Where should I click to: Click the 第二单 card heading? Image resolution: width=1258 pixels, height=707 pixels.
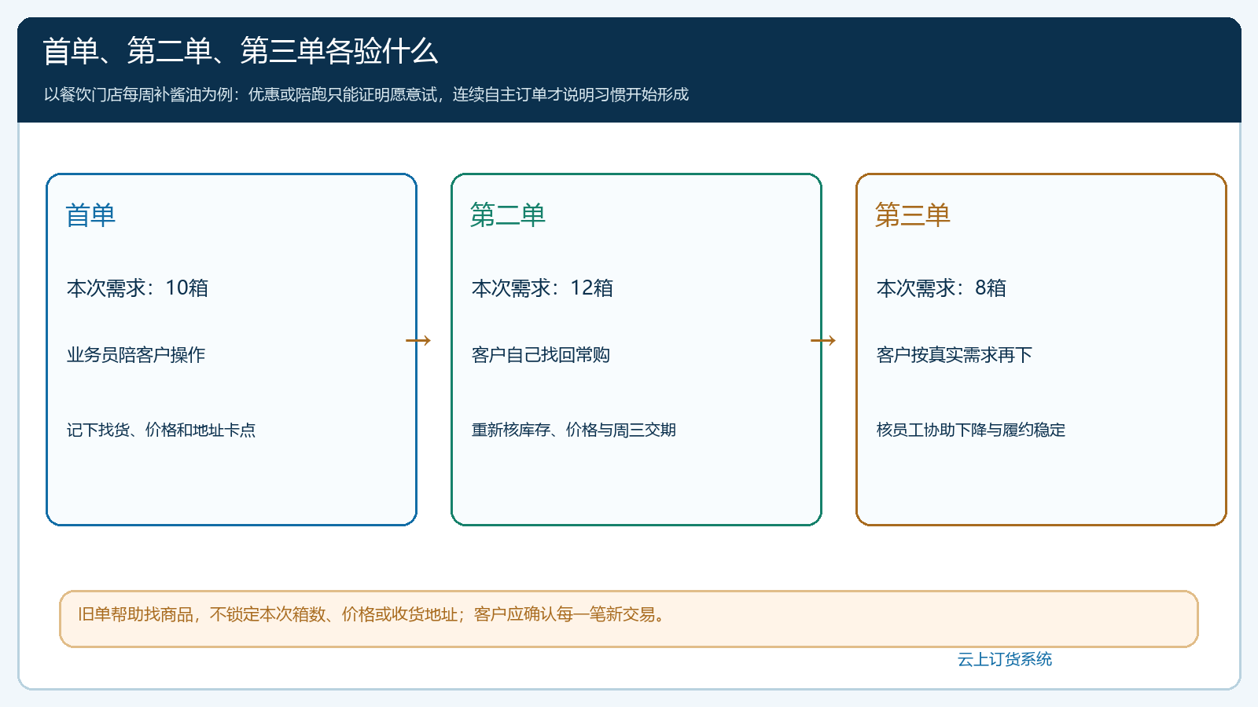coord(508,214)
